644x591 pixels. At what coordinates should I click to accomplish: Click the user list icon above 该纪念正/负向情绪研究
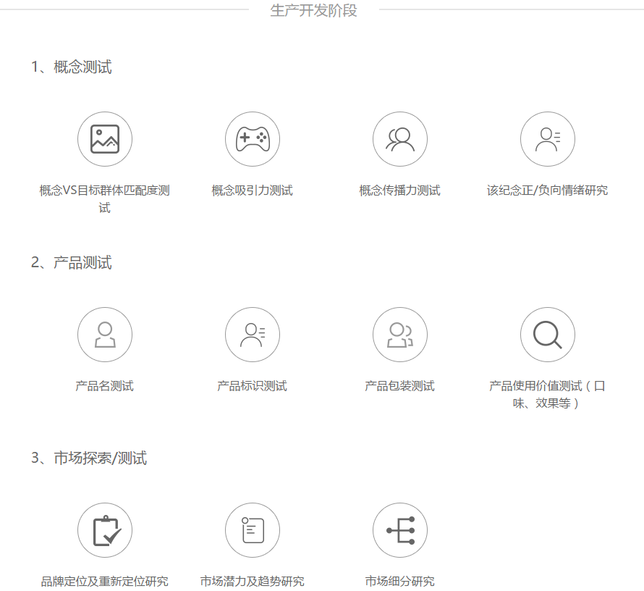click(x=548, y=139)
